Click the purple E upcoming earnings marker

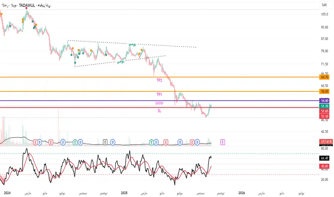click(x=223, y=142)
